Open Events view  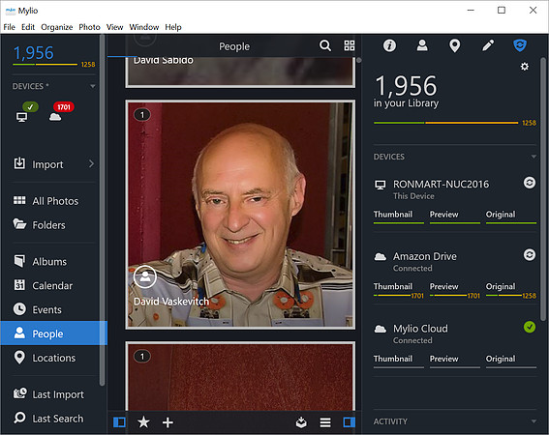[x=53, y=309]
